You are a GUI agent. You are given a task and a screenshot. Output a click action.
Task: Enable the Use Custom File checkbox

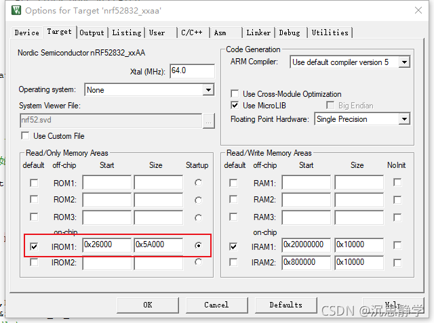25,135
